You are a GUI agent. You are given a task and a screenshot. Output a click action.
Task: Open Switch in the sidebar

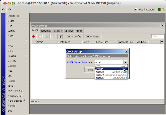point(17,31)
